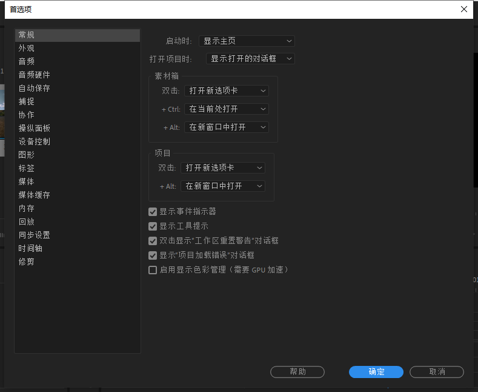Select 内存 category
The image size is (478, 392).
78,208
